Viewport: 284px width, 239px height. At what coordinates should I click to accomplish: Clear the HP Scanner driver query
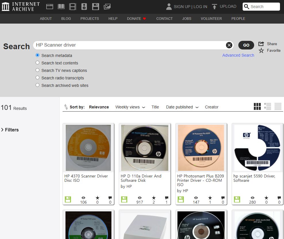[x=229, y=45]
